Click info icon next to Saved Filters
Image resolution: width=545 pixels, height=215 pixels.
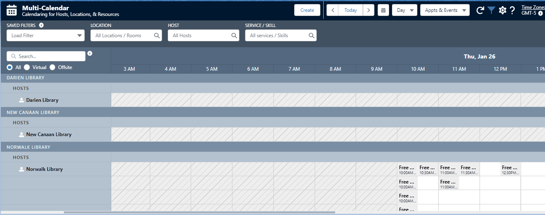41,25
